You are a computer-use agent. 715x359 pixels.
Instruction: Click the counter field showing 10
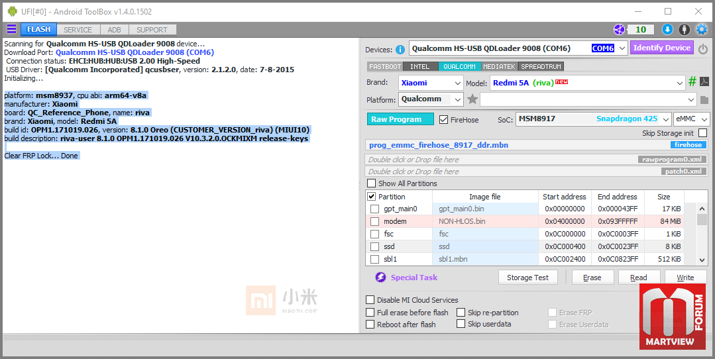pyautogui.click(x=641, y=30)
